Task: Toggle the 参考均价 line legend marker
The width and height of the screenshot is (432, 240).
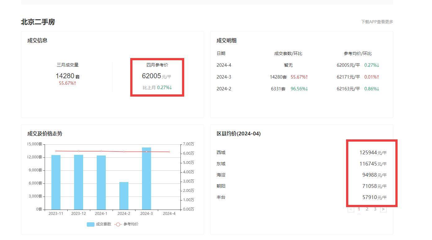Action: pyautogui.click(x=118, y=224)
